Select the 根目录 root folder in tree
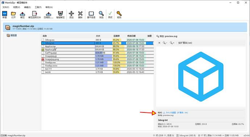The image size is (250, 137). click(13, 36)
